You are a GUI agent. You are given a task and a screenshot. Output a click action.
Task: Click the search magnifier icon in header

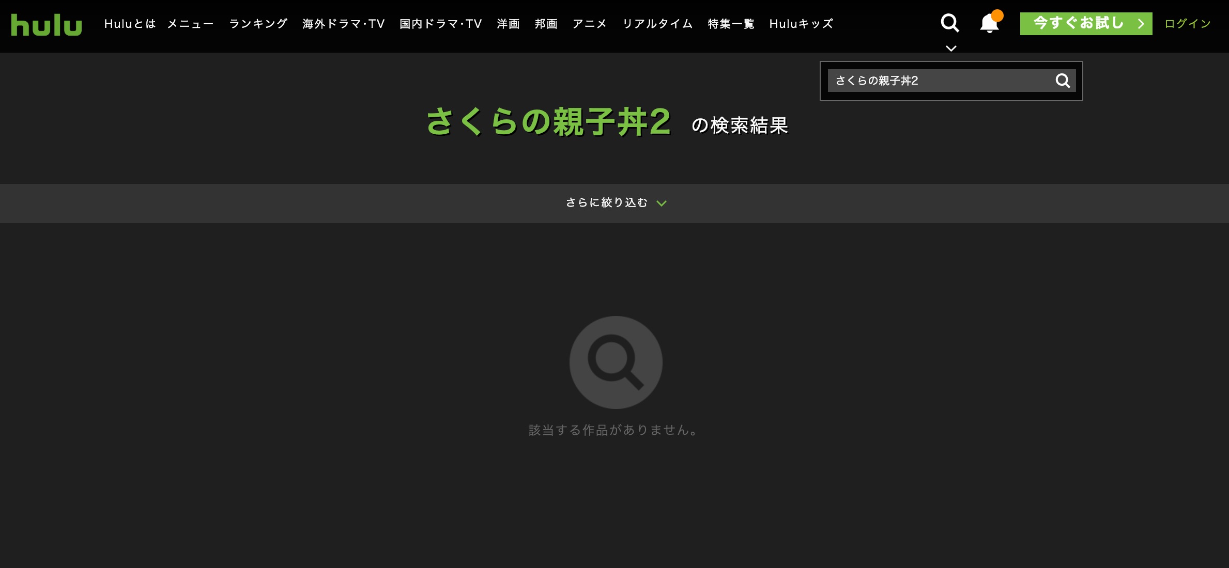click(949, 23)
